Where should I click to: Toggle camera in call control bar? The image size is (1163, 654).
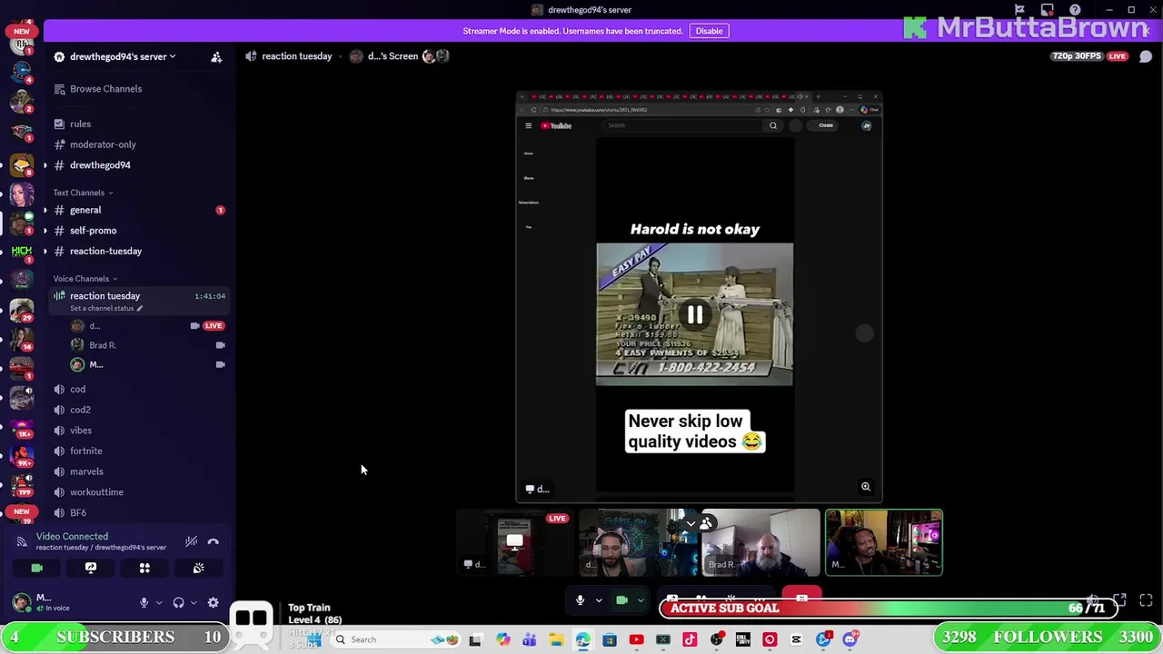[621, 600]
